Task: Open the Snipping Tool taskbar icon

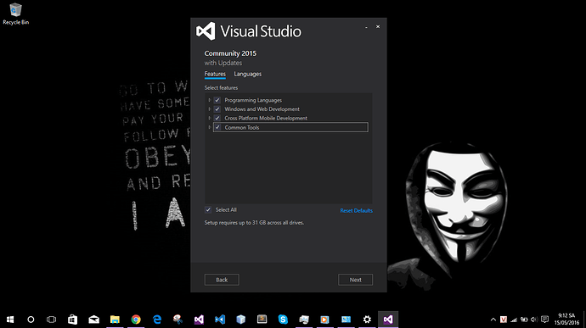Action: click(177, 320)
